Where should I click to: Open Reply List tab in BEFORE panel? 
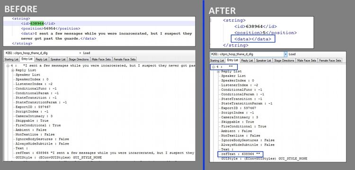click(42, 59)
